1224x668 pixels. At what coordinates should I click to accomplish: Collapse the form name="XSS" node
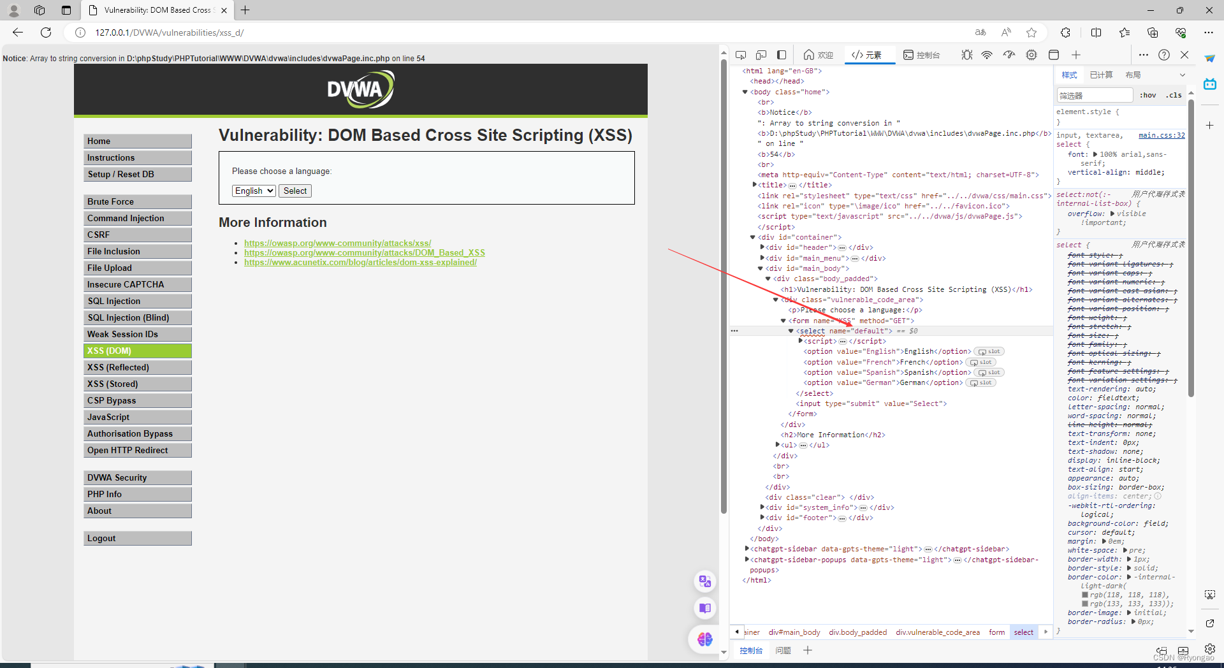(783, 321)
